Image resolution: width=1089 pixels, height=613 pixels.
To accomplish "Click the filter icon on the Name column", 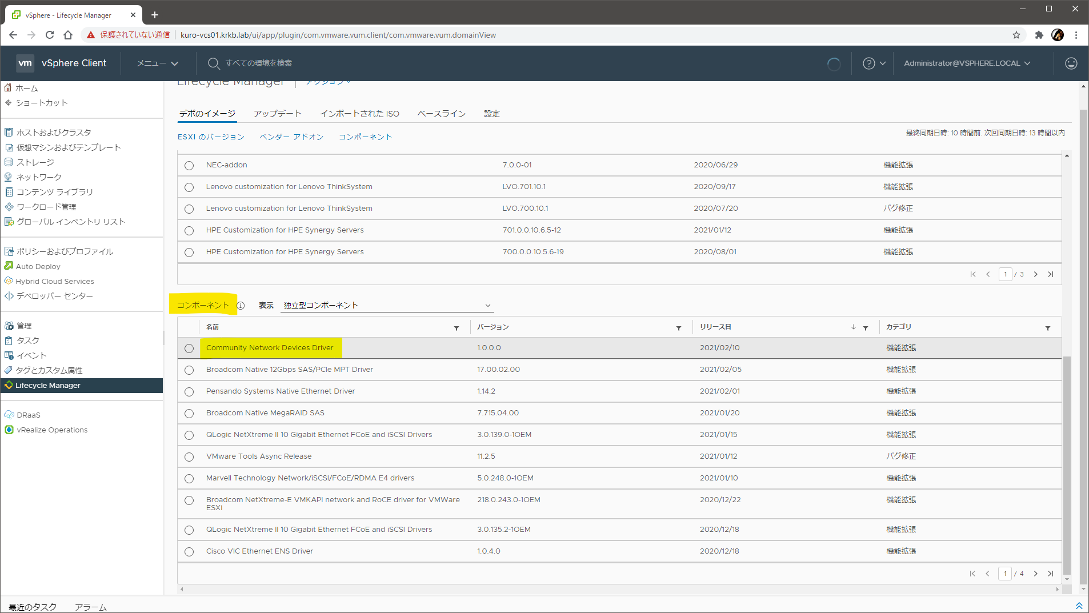I will point(456,328).
